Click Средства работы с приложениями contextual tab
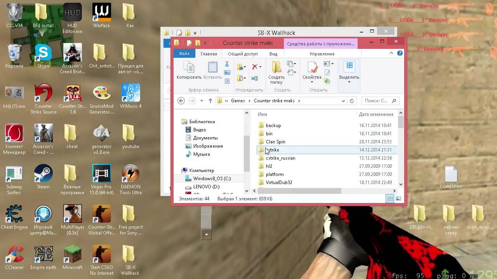Image resolution: width=497 pixels, height=279 pixels. 321,44
